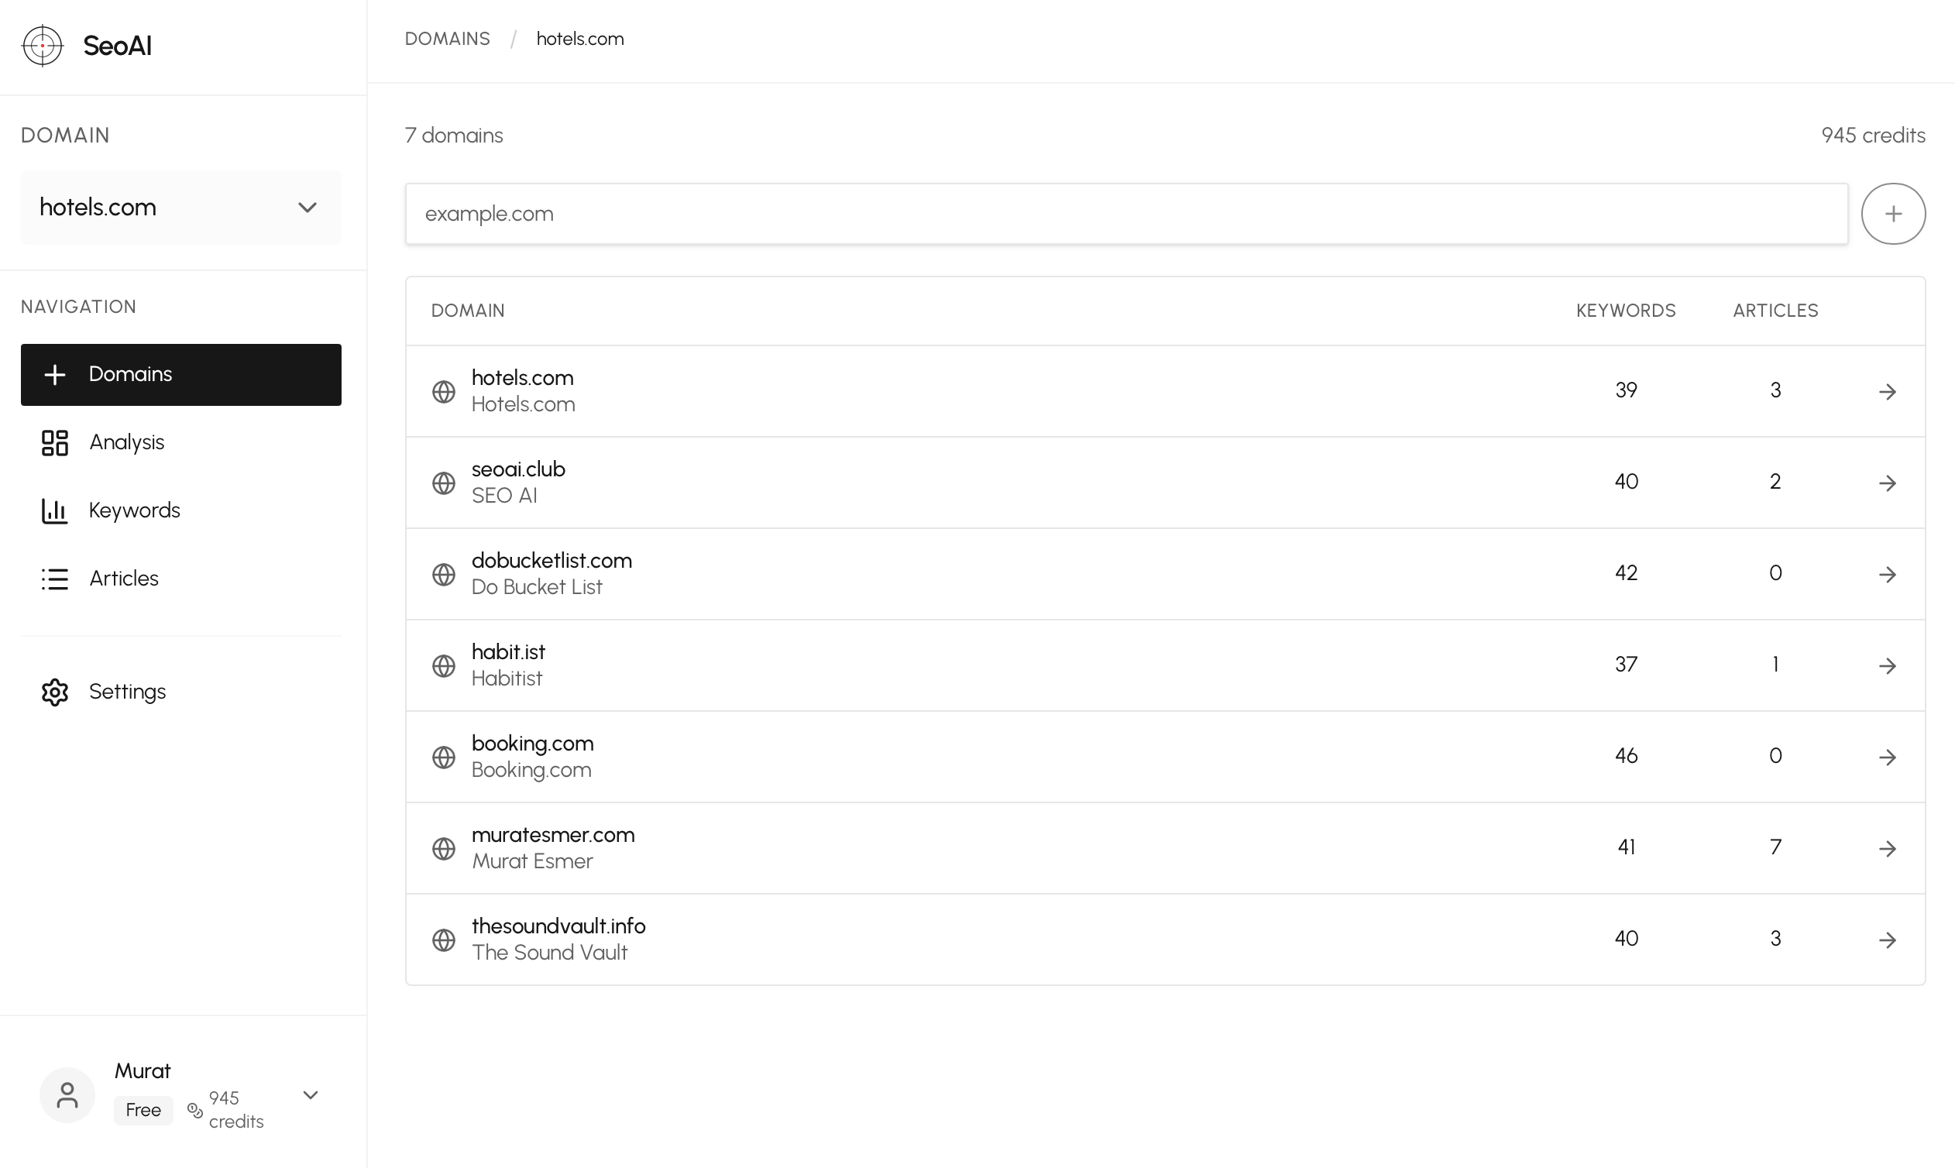Click the add domain plus button

(1894, 212)
